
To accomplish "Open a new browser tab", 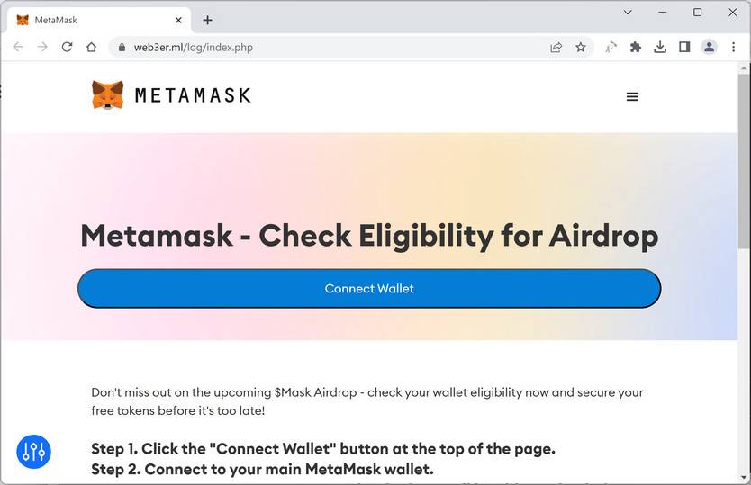I will point(208,20).
